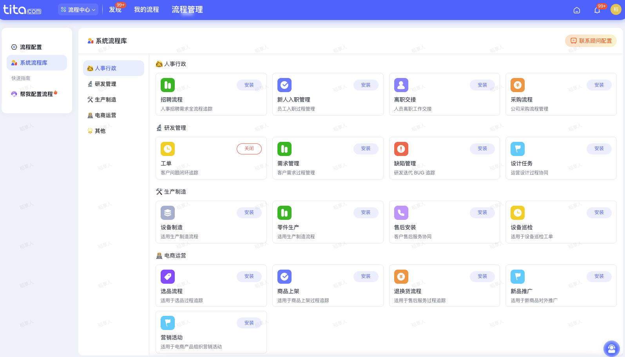625x357 pixels.
Task: Click 快速指南 label in sidebar
Action: (21, 78)
